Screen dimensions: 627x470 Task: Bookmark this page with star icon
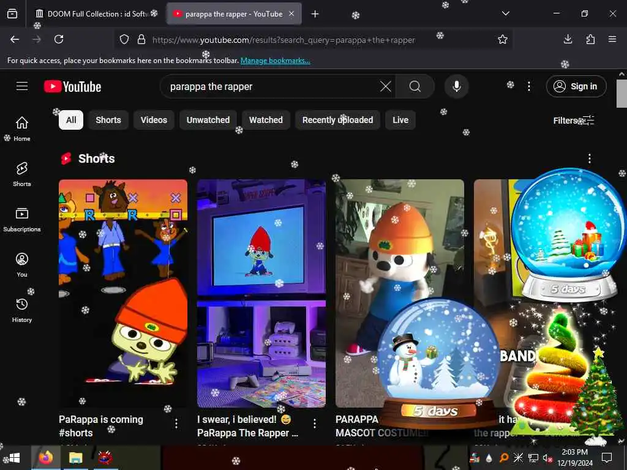coord(502,39)
